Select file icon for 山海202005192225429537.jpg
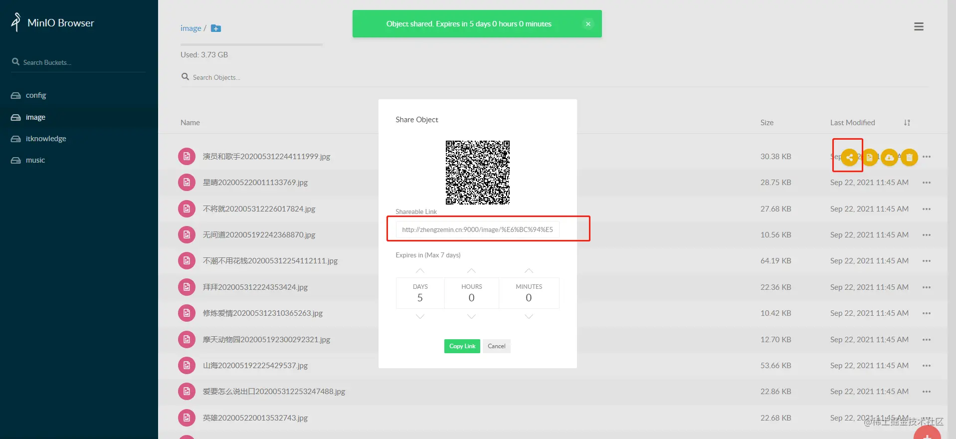 [187, 365]
